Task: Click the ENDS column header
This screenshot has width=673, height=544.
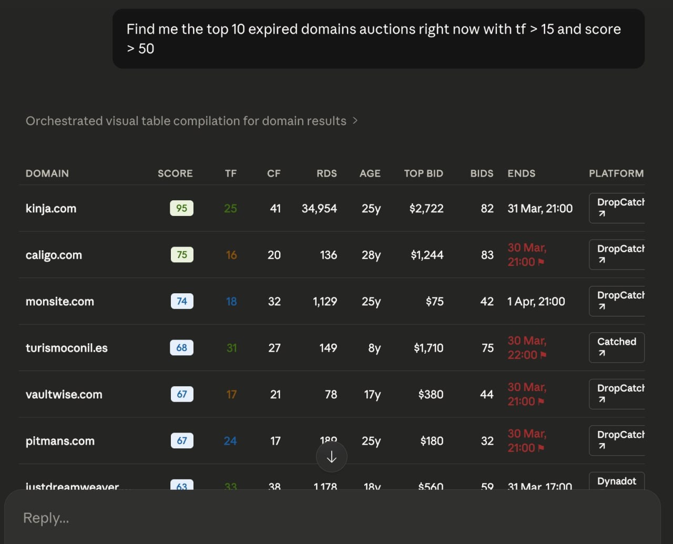Action: pyautogui.click(x=521, y=173)
